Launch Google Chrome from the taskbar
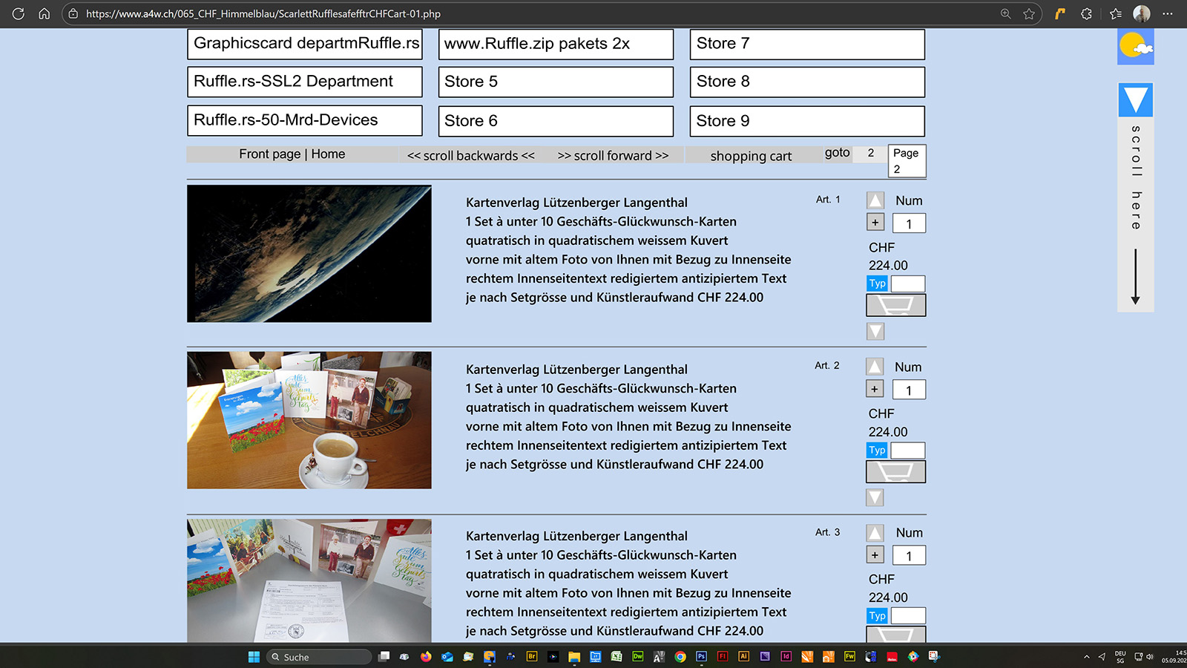 point(680,657)
